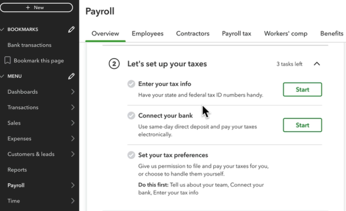Go to the Benefits tab

(x=331, y=34)
